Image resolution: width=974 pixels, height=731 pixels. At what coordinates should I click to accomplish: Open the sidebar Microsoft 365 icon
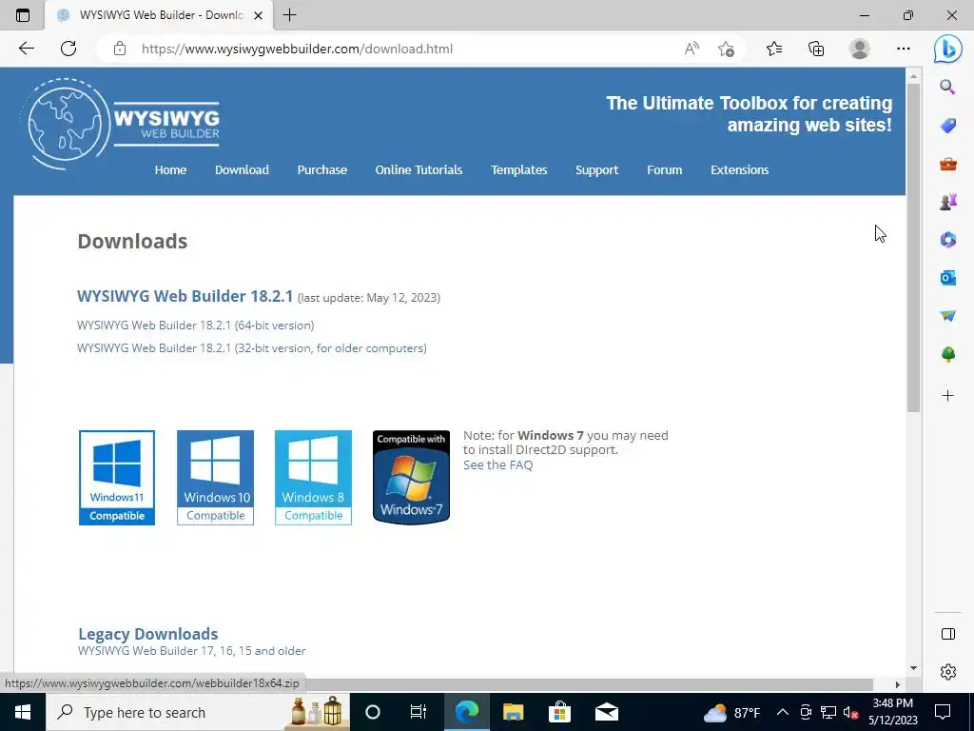click(x=948, y=239)
